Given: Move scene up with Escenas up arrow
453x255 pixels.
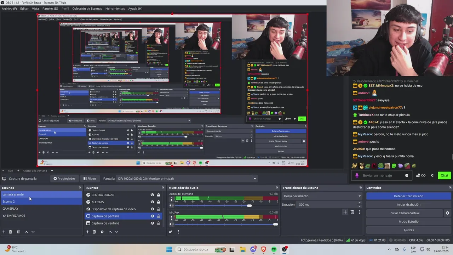Looking at the screenshot, I should point(26,232).
